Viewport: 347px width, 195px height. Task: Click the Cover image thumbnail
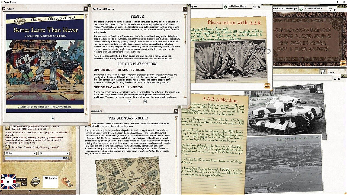(45, 63)
